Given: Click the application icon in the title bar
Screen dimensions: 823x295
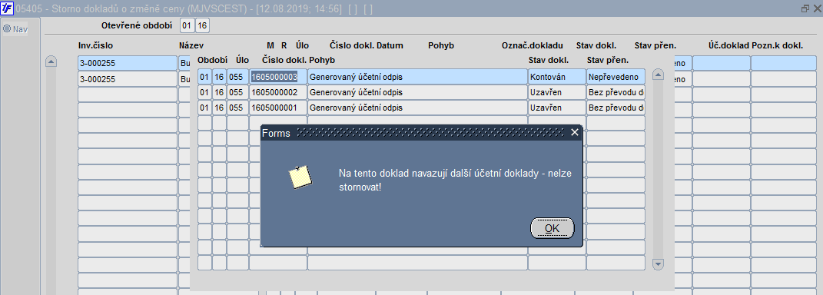Looking at the screenshot, I should click(x=8, y=8).
